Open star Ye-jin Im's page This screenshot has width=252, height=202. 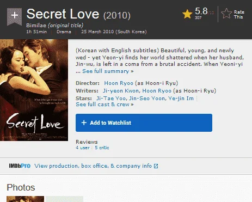click(x=181, y=99)
